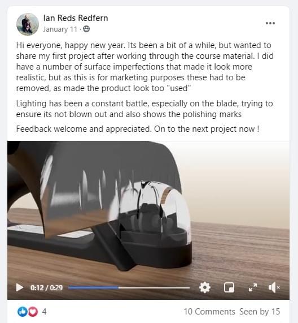Seek within the video progress bar
The image size is (298, 323).
click(129, 287)
